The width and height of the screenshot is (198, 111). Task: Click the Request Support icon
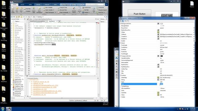pyautogui.click(x=97, y=10)
